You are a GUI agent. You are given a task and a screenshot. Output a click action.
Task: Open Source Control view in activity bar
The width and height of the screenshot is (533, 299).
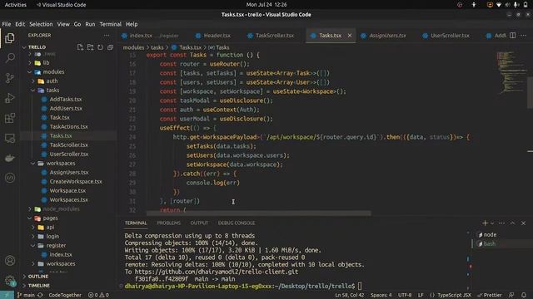point(10,78)
